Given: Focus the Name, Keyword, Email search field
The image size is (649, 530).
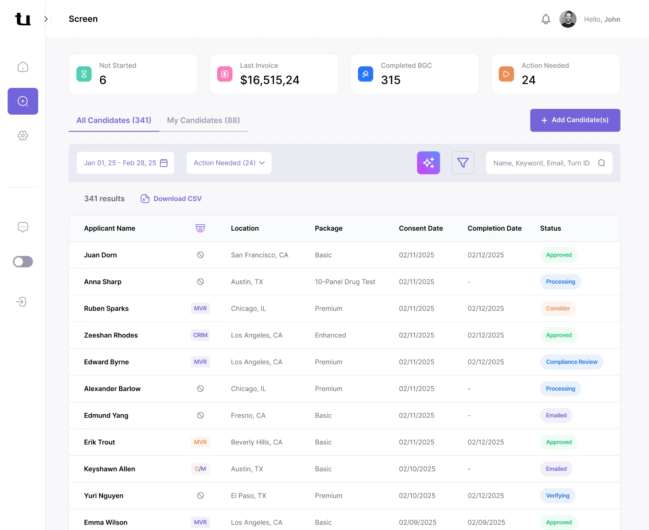Looking at the screenshot, I should pyautogui.click(x=549, y=163).
